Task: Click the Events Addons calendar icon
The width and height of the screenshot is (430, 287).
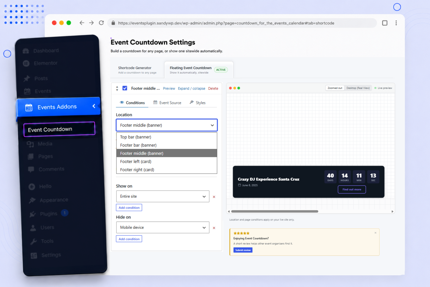Action: point(29,108)
